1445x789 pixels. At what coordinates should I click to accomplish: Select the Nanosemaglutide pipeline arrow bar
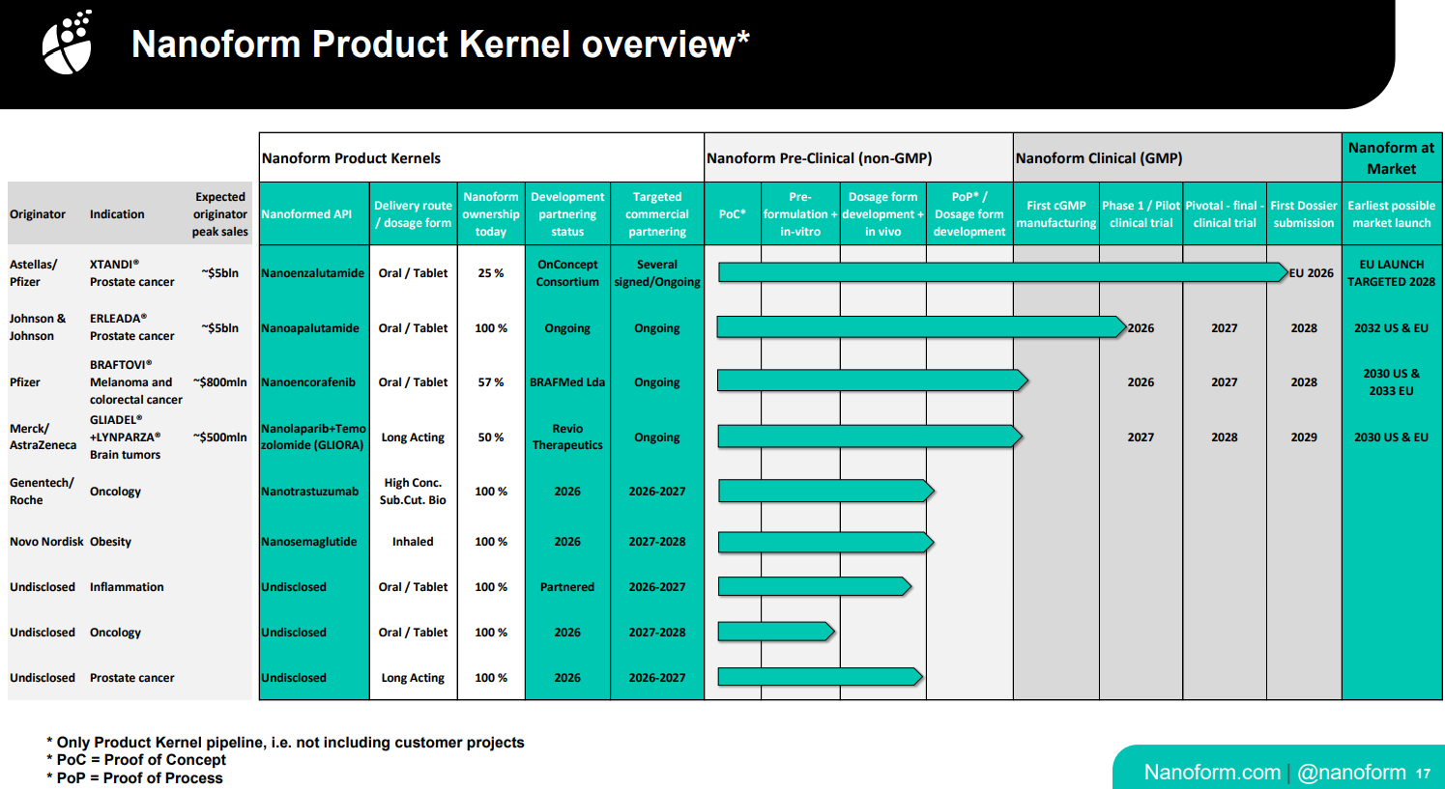point(825,542)
